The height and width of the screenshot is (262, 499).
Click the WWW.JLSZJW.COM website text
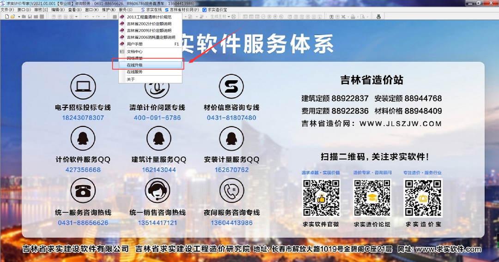coord(400,124)
